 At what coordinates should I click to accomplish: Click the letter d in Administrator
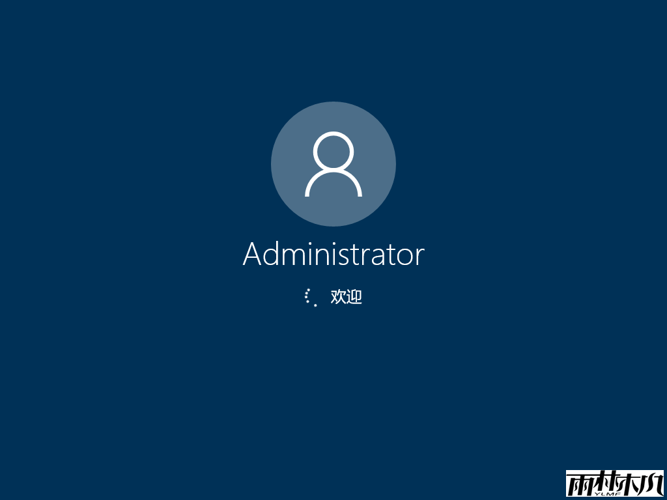click(x=270, y=253)
